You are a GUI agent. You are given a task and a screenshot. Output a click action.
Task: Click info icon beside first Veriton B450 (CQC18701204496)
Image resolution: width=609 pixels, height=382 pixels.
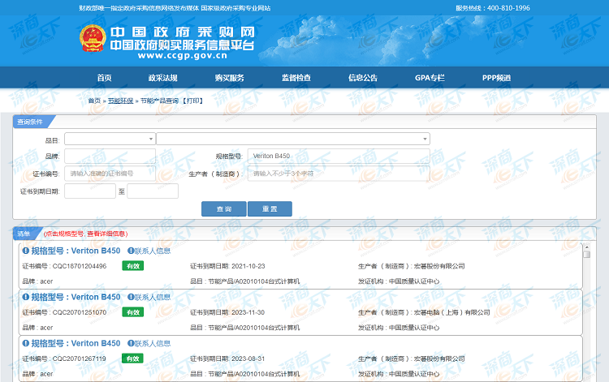(26, 251)
